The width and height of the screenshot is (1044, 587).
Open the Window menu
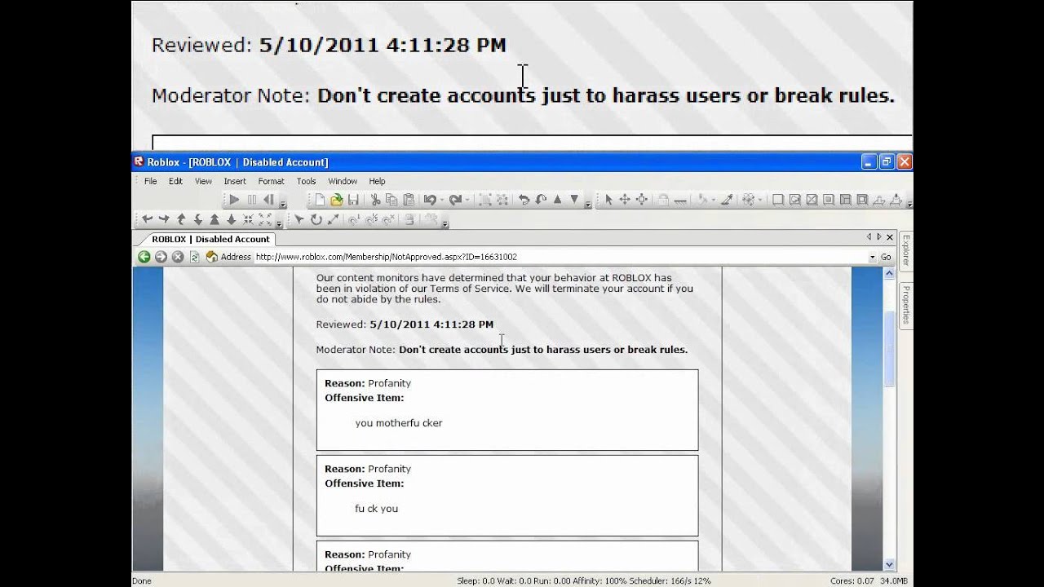click(343, 181)
